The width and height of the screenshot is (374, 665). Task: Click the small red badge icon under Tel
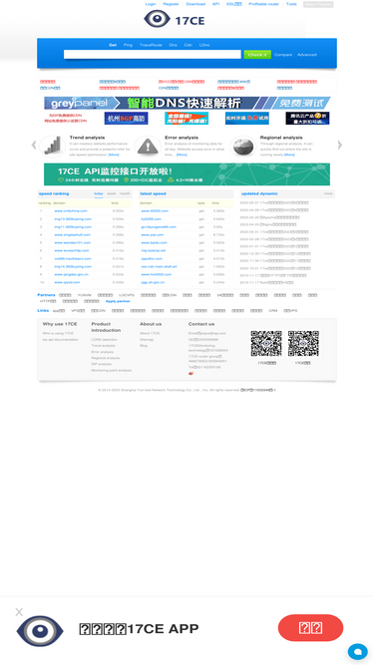click(x=190, y=373)
